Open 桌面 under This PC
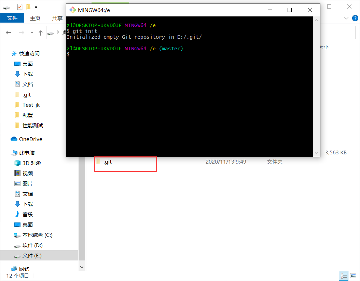The image size is (360, 281). click(28, 225)
